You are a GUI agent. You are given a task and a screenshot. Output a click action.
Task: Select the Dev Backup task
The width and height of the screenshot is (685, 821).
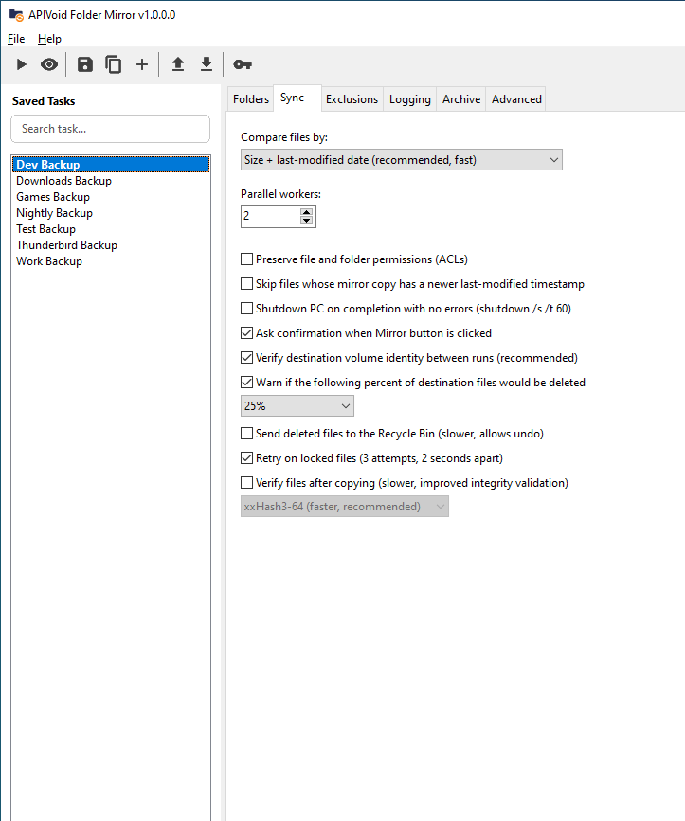coord(111,165)
